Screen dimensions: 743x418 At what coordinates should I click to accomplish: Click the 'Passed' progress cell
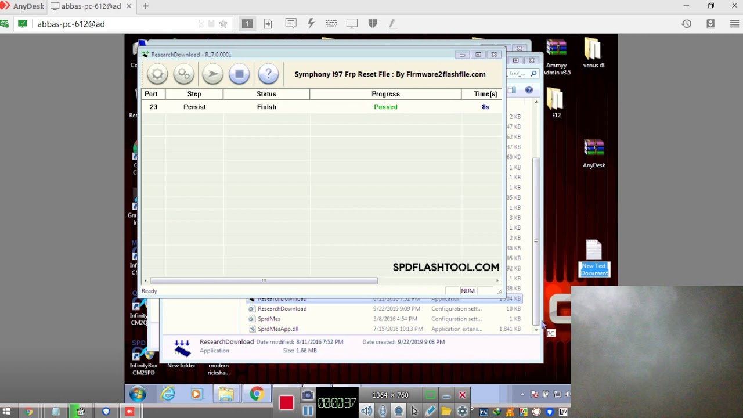click(385, 107)
